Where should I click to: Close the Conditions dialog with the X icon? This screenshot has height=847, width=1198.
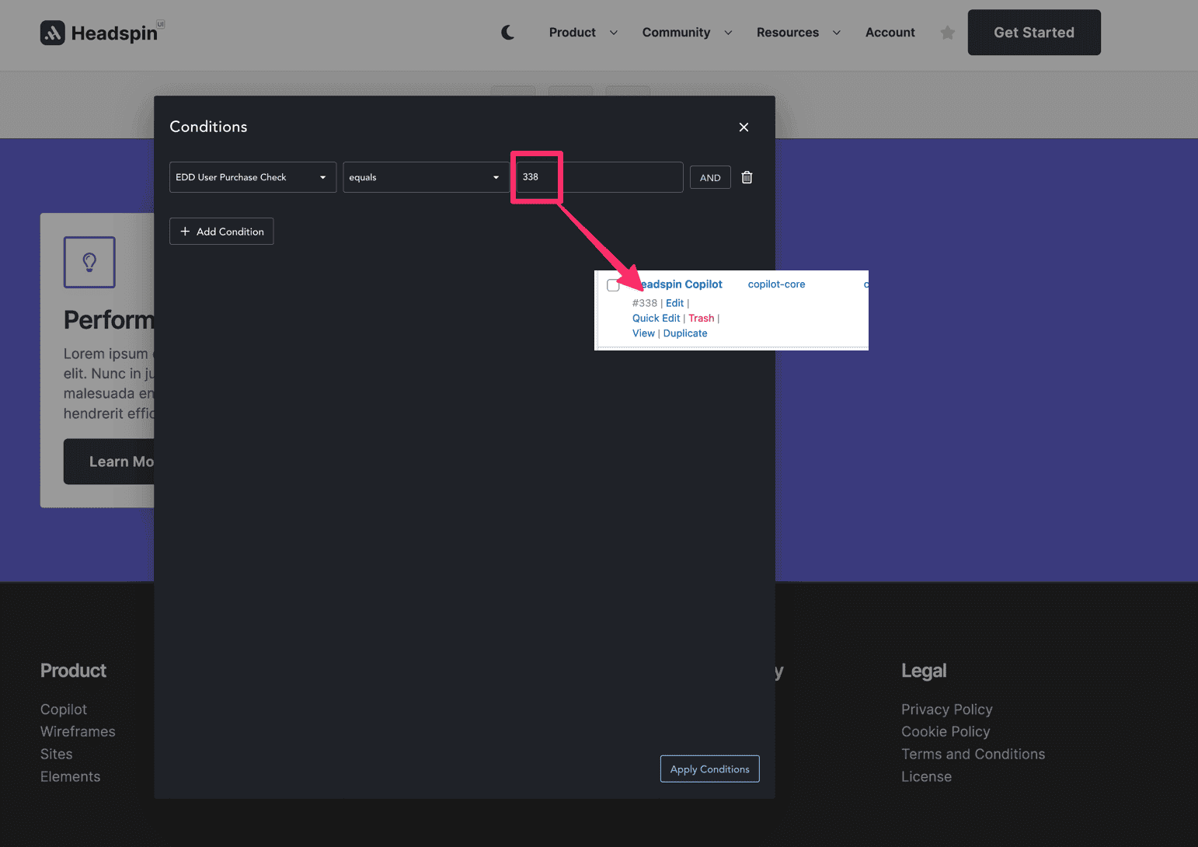(744, 127)
